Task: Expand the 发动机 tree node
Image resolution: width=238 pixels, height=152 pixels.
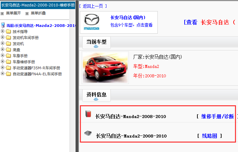Action: [2, 43]
